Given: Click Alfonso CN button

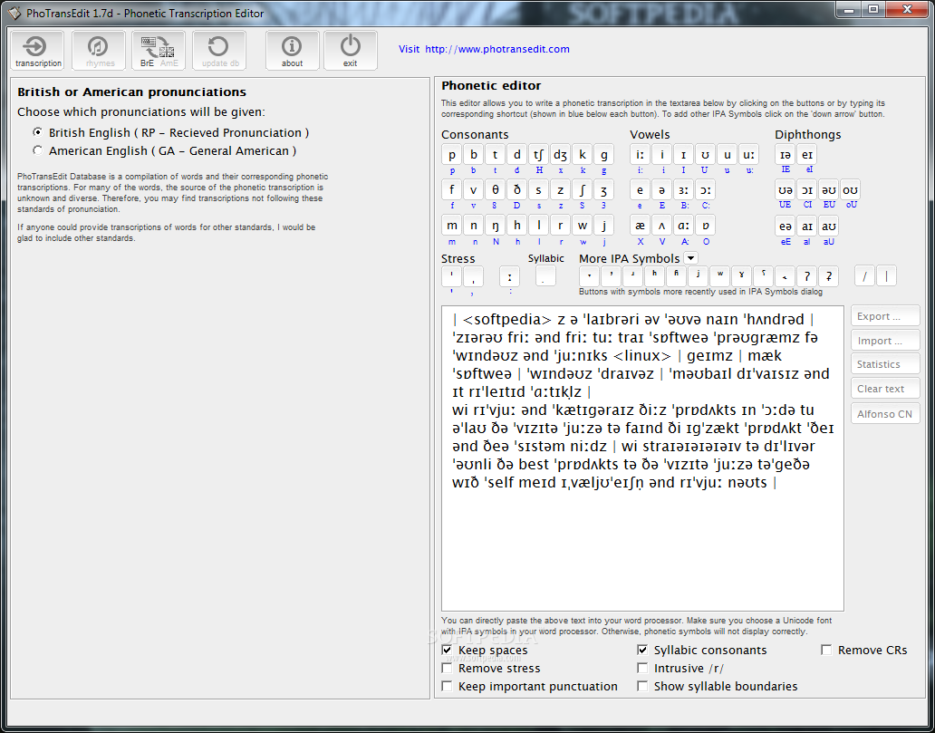Looking at the screenshot, I should click(x=885, y=413).
